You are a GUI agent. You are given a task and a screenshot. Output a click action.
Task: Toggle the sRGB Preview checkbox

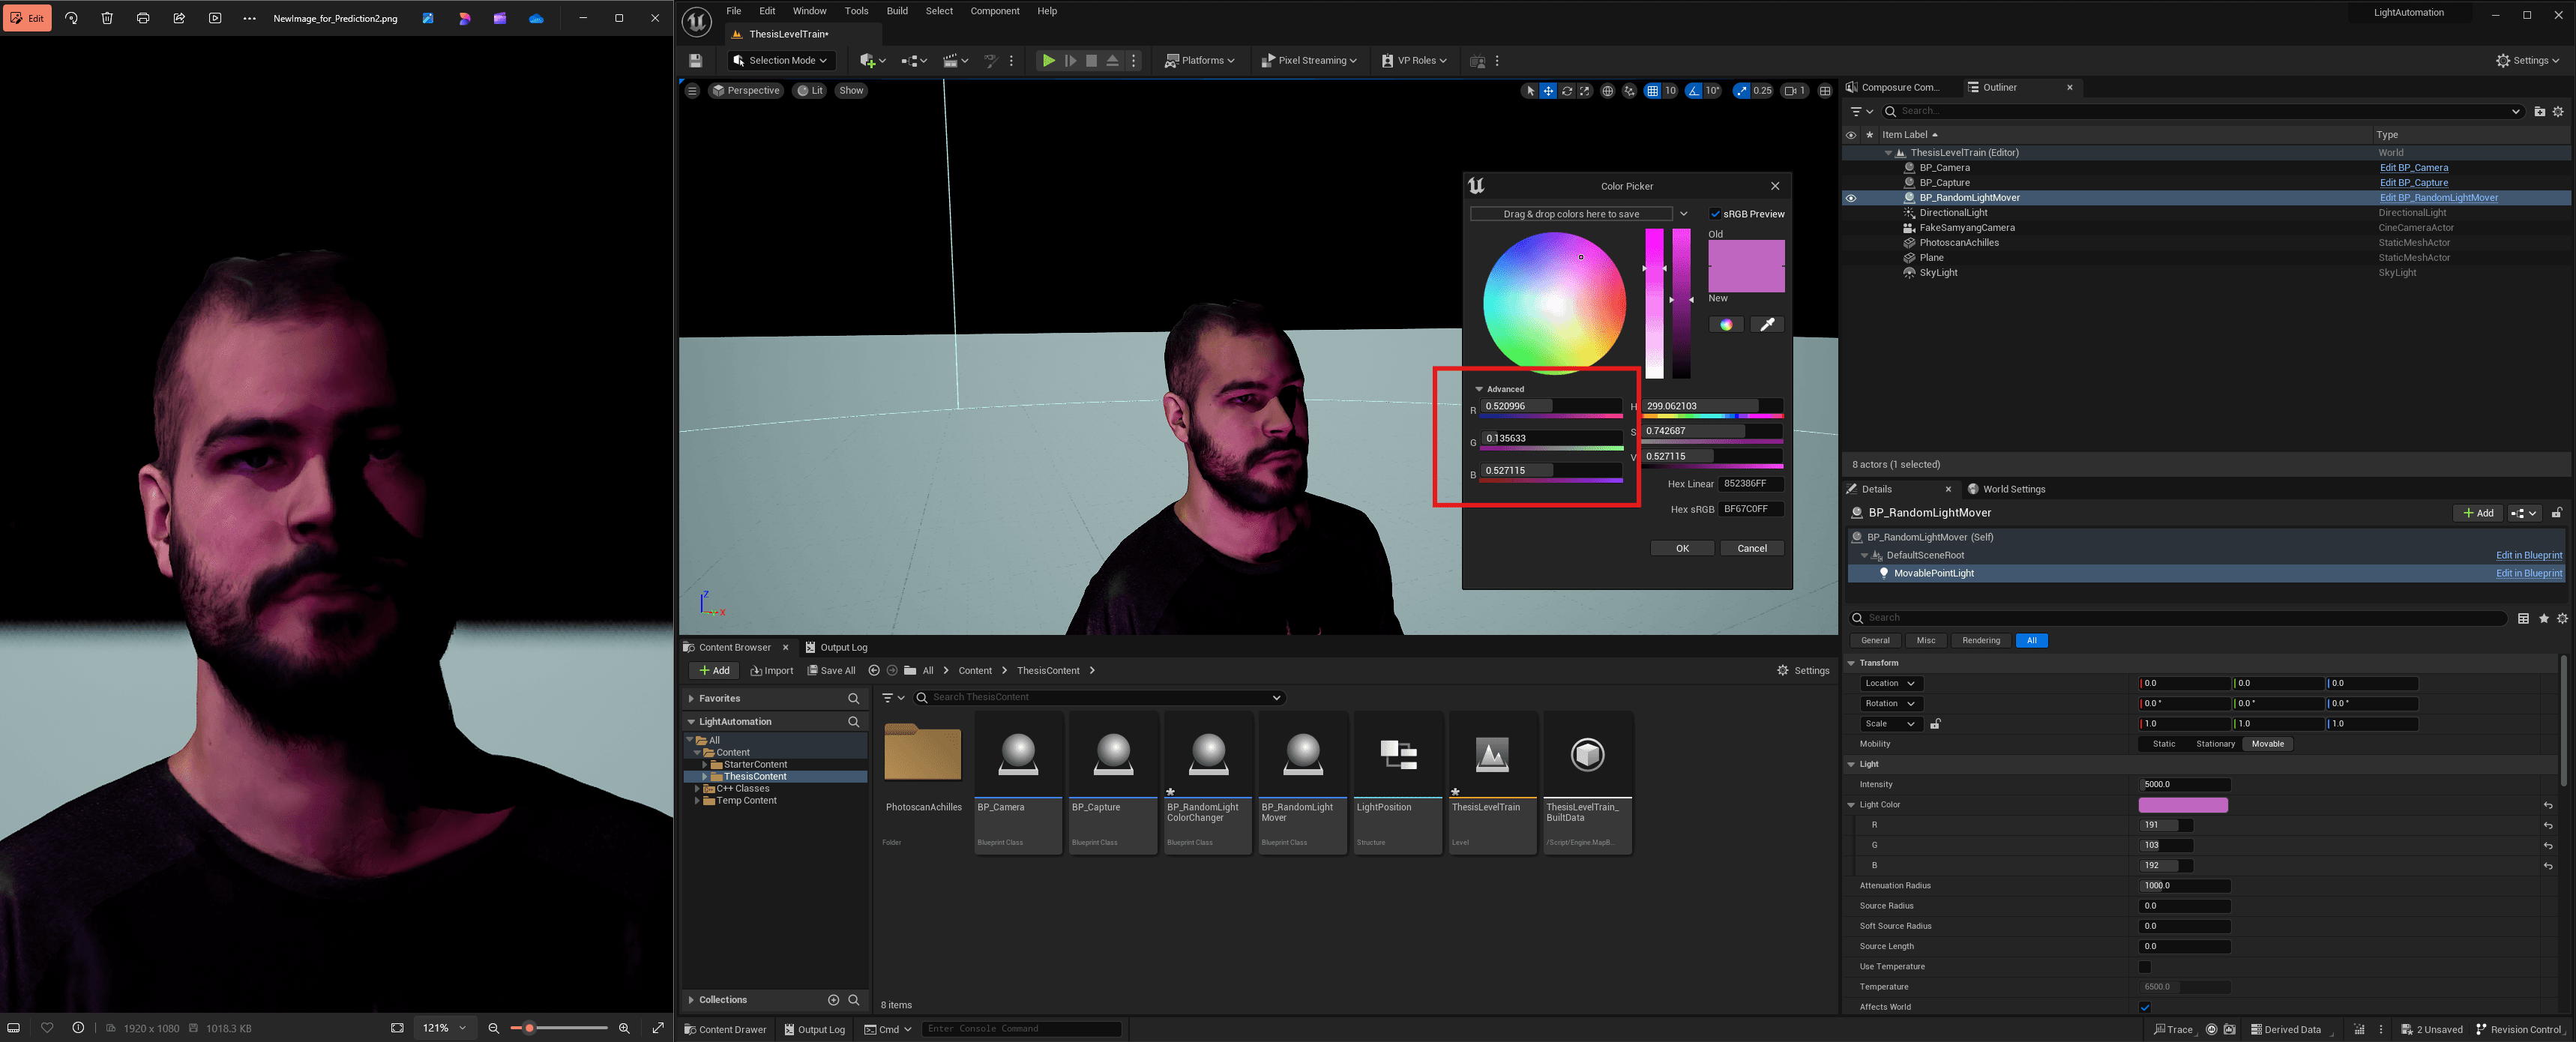tap(1715, 214)
